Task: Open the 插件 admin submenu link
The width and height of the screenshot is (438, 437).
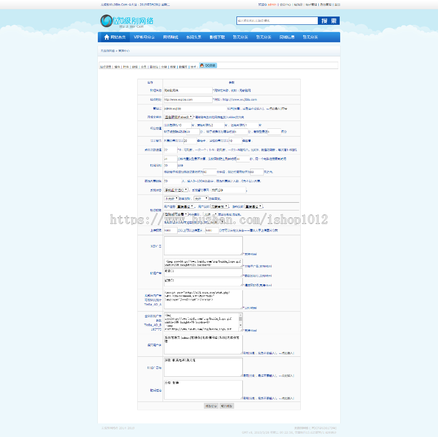Action: pyautogui.click(x=117, y=67)
